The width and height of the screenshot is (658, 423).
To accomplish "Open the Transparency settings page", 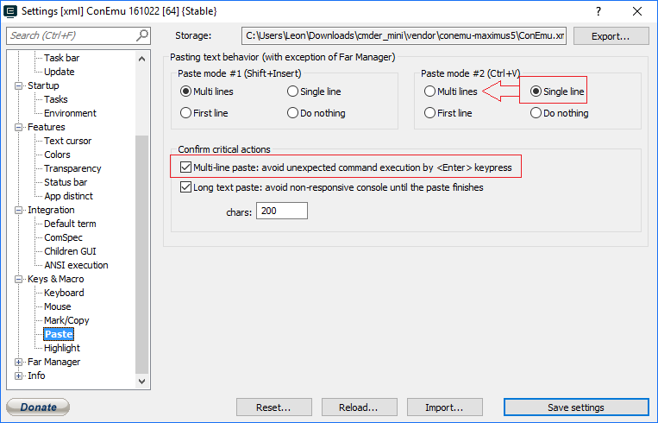I will point(72,168).
